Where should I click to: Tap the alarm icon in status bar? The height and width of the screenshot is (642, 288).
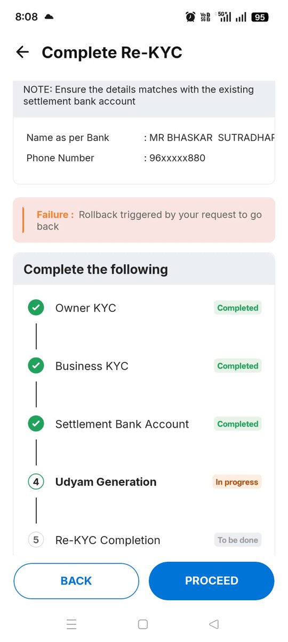click(x=190, y=17)
